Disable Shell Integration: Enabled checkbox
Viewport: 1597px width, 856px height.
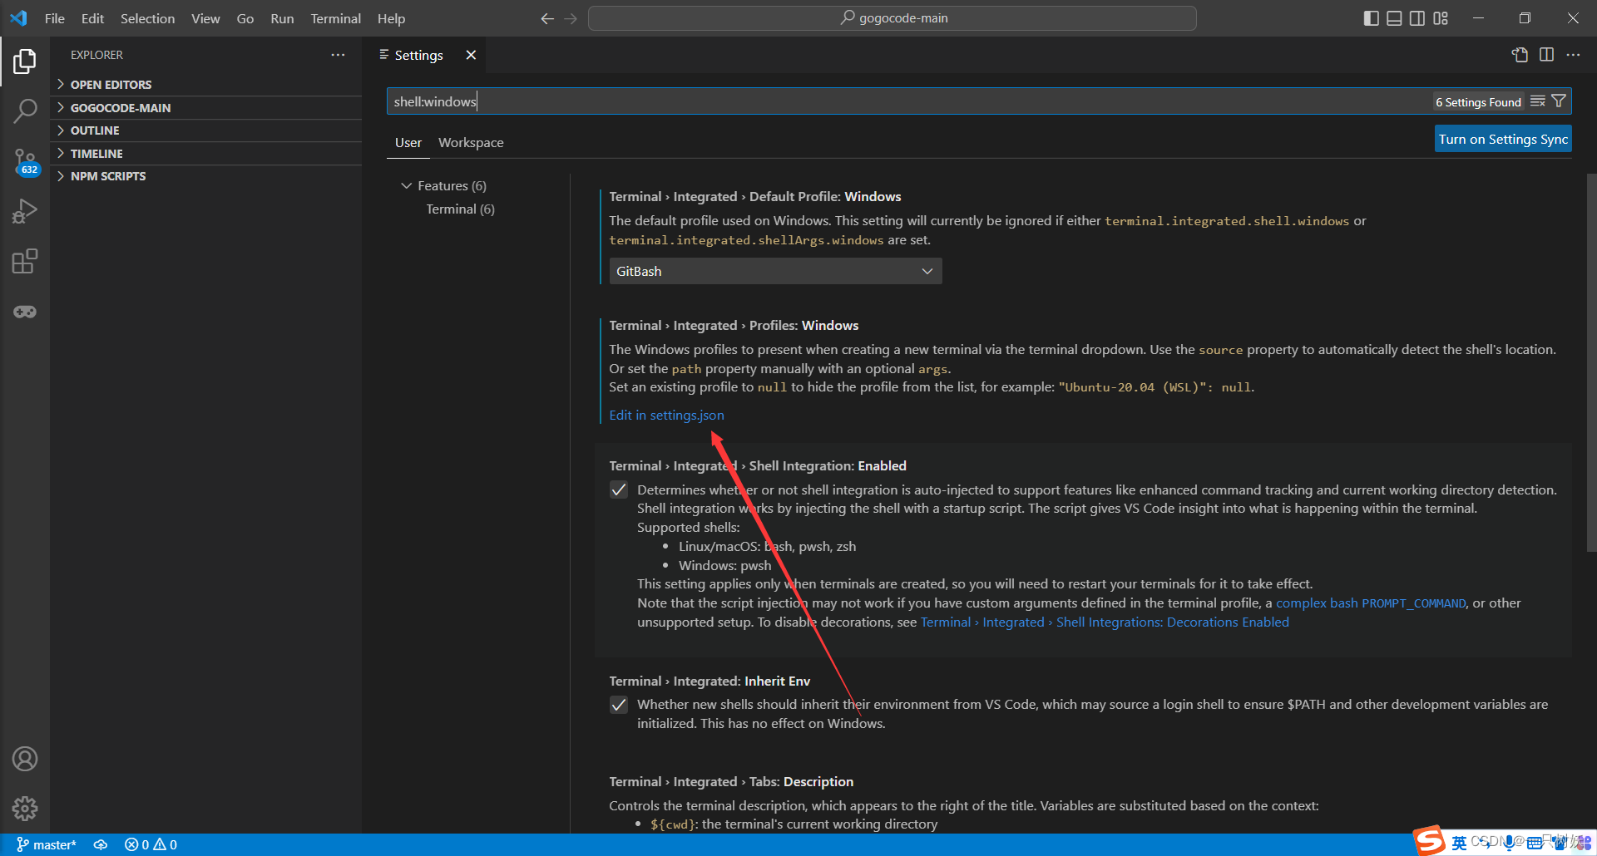pyautogui.click(x=619, y=489)
